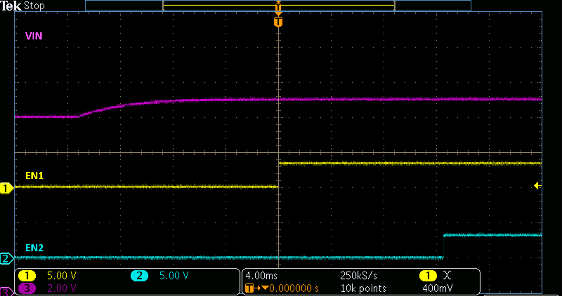The width and height of the screenshot is (562, 296).
Task: Click the EN1 waveform label
Action: tap(34, 176)
